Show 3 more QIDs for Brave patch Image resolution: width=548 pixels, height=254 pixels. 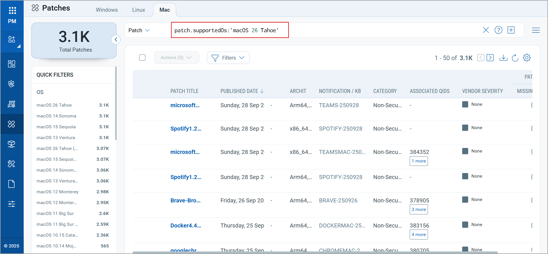coord(419,210)
